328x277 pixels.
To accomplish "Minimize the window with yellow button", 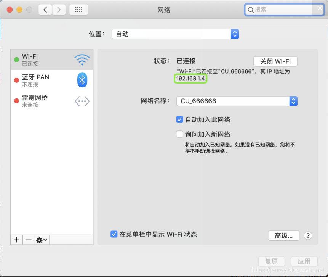I will tap(19, 10).
